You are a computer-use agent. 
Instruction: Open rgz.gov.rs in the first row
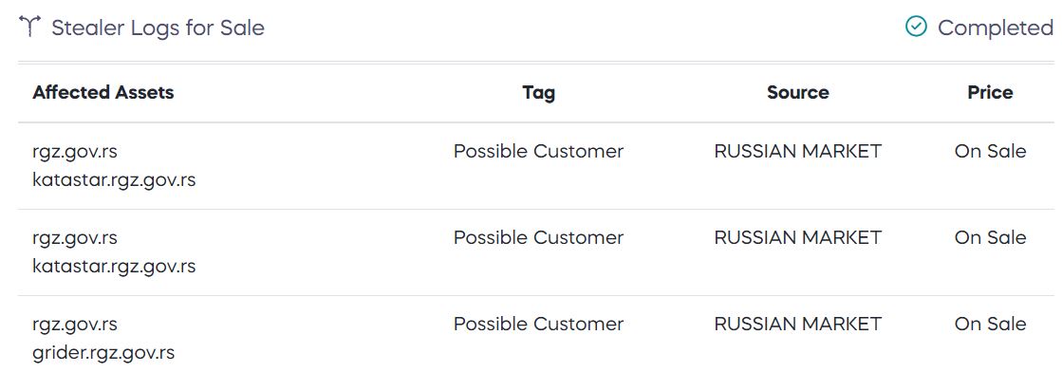[x=75, y=151]
